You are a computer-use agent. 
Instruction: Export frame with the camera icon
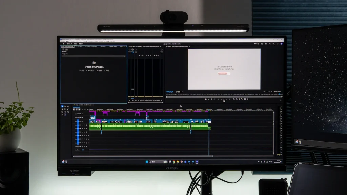pyautogui.click(x=239, y=99)
